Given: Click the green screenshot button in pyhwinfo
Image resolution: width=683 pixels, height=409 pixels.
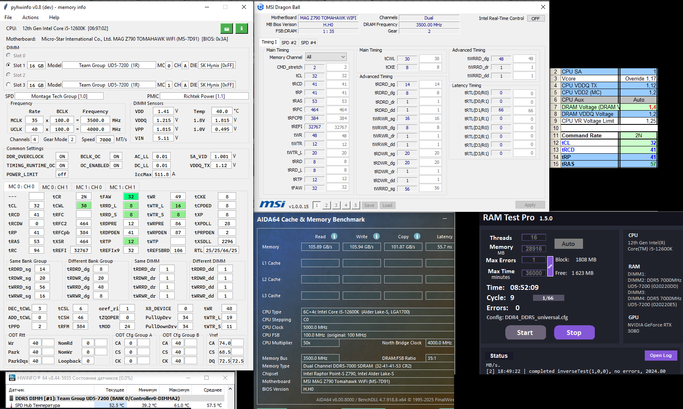Looking at the screenshot, I should click(227, 28).
